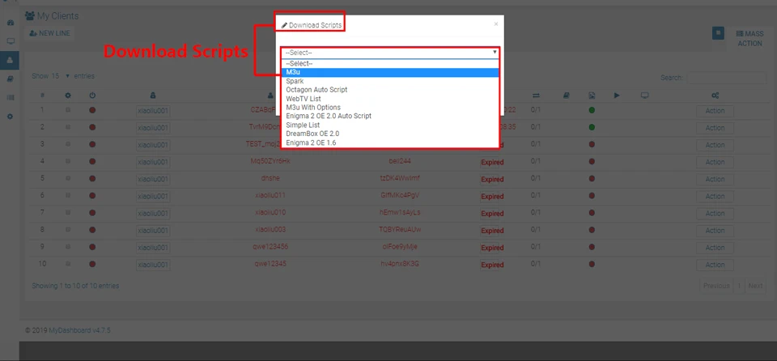
Task: Expand the --Select-- script dropdown
Action: [390, 53]
